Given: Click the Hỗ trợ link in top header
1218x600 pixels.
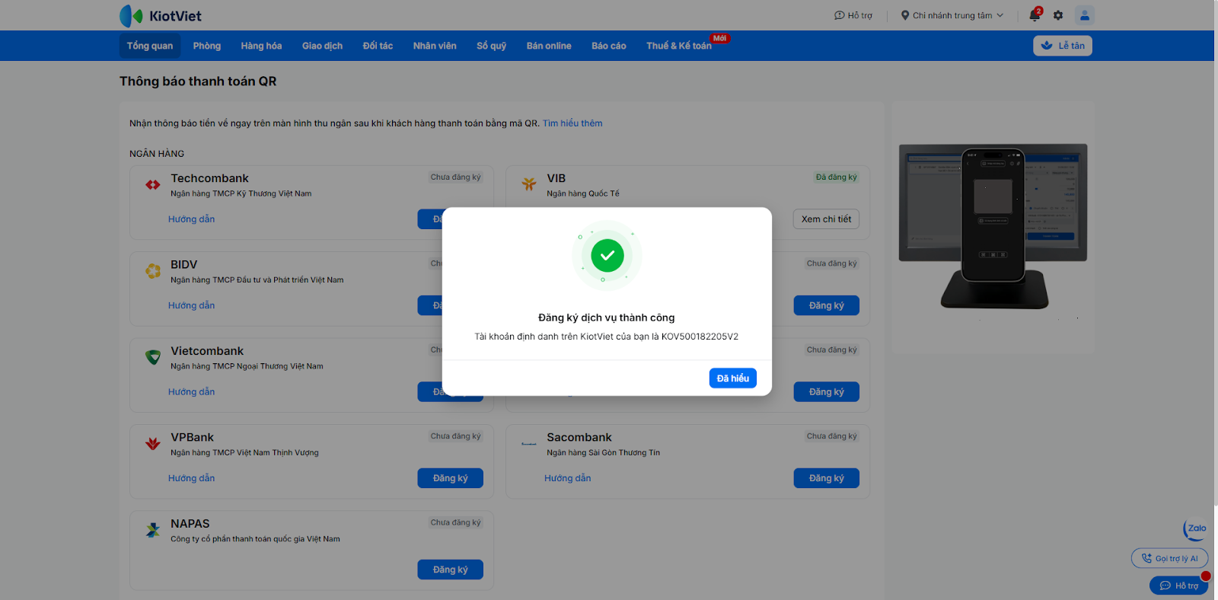Looking at the screenshot, I should point(853,15).
